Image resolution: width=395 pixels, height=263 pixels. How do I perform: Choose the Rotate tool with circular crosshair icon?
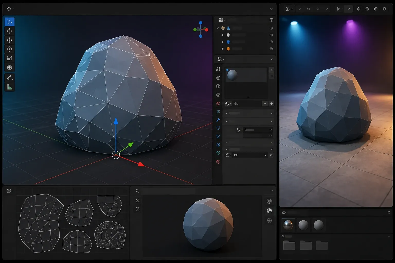click(x=10, y=49)
